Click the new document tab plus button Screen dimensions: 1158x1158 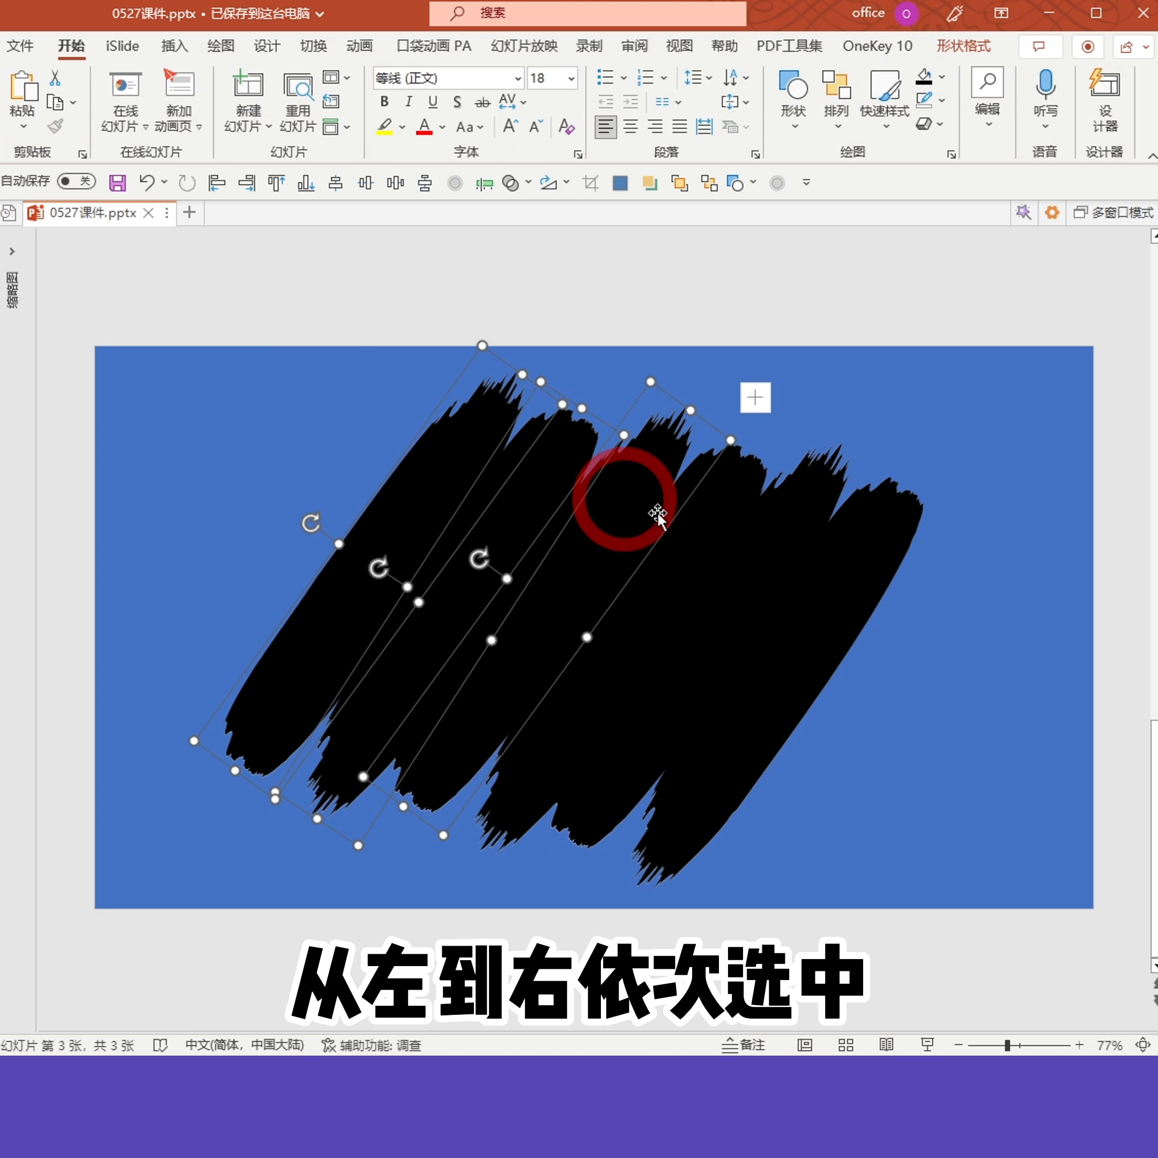point(189,212)
